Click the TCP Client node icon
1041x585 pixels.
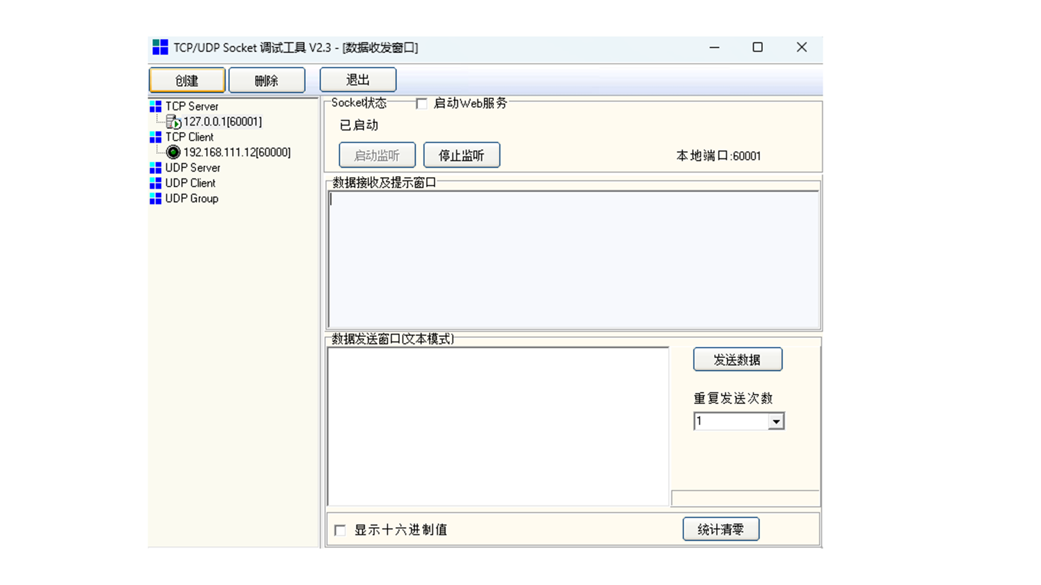(x=156, y=137)
